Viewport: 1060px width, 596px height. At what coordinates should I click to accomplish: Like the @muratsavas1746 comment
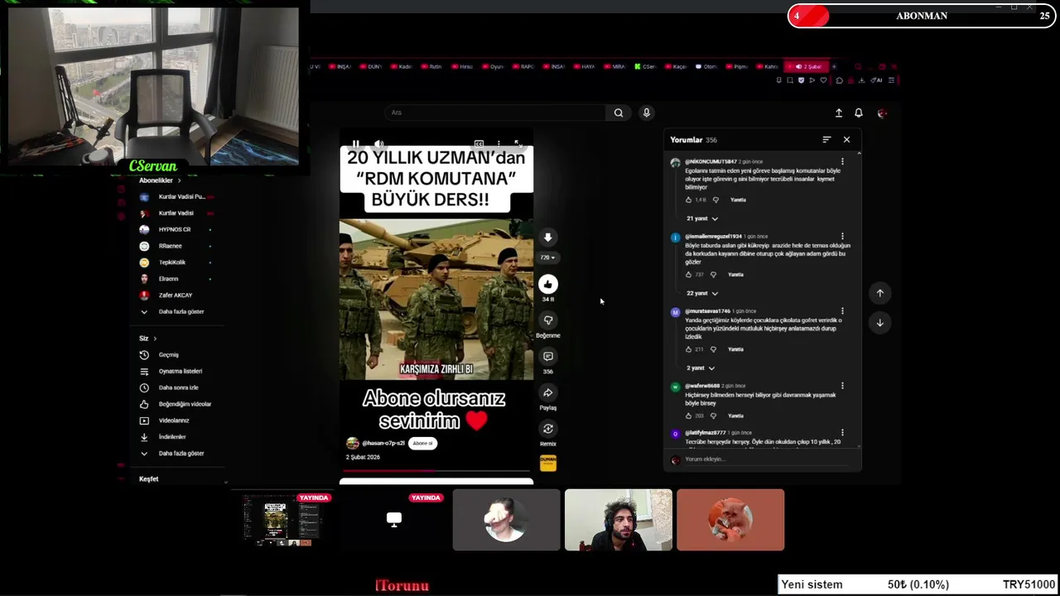tap(688, 349)
